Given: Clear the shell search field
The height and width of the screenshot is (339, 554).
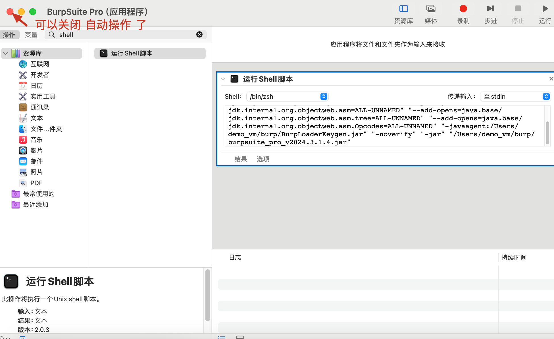Looking at the screenshot, I should coord(199,35).
